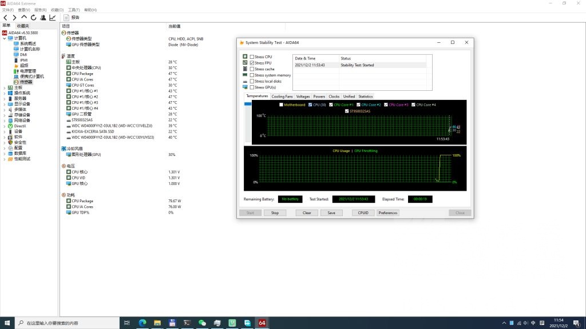
Task: Collapse the 计算机 tree node
Action: [5, 38]
